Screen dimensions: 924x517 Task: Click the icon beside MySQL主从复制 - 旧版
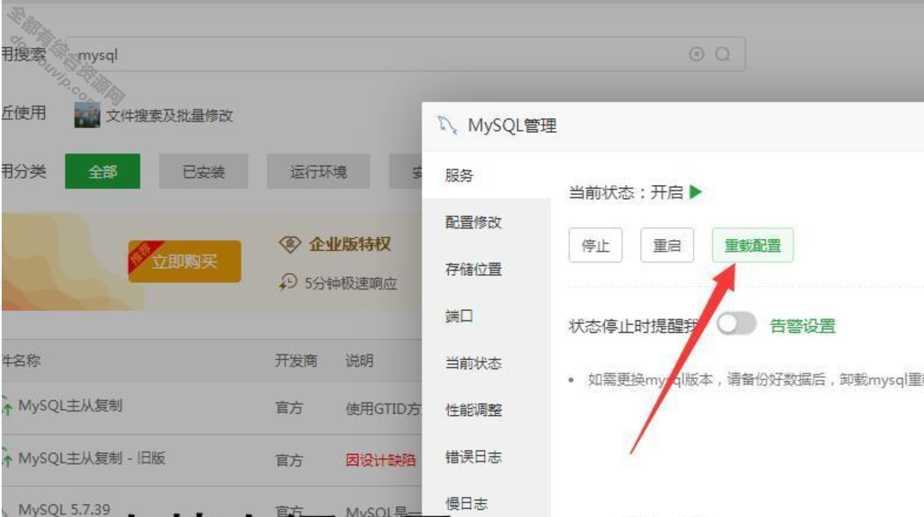(6, 458)
